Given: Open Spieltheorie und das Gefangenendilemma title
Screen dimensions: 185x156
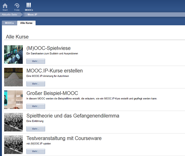Looking at the screenshot, I should 73,116.
